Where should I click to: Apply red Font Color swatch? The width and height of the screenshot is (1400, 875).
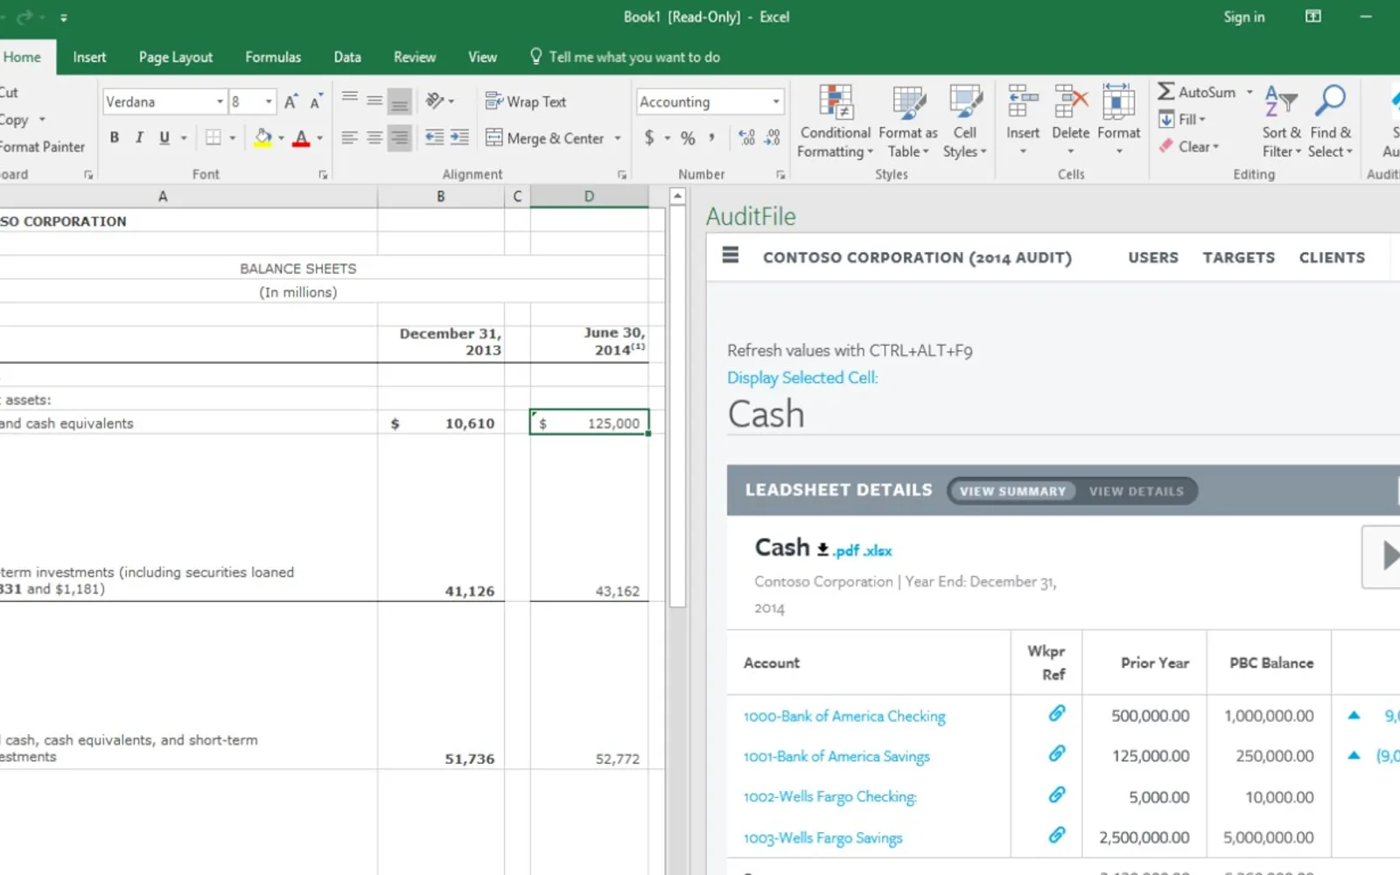(301, 137)
